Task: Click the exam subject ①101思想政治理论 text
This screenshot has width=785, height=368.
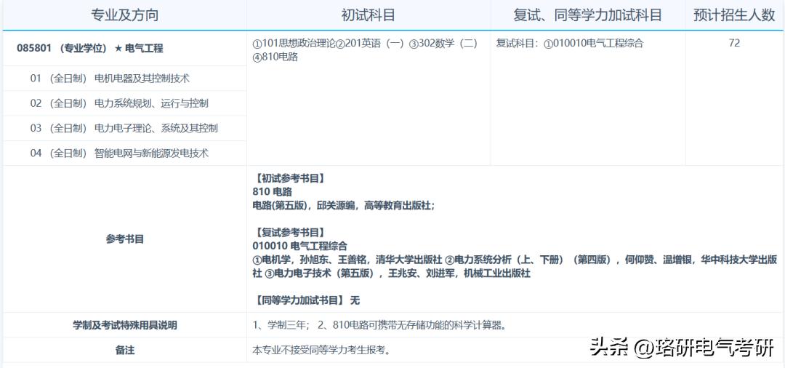Action: tap(294, 44)
